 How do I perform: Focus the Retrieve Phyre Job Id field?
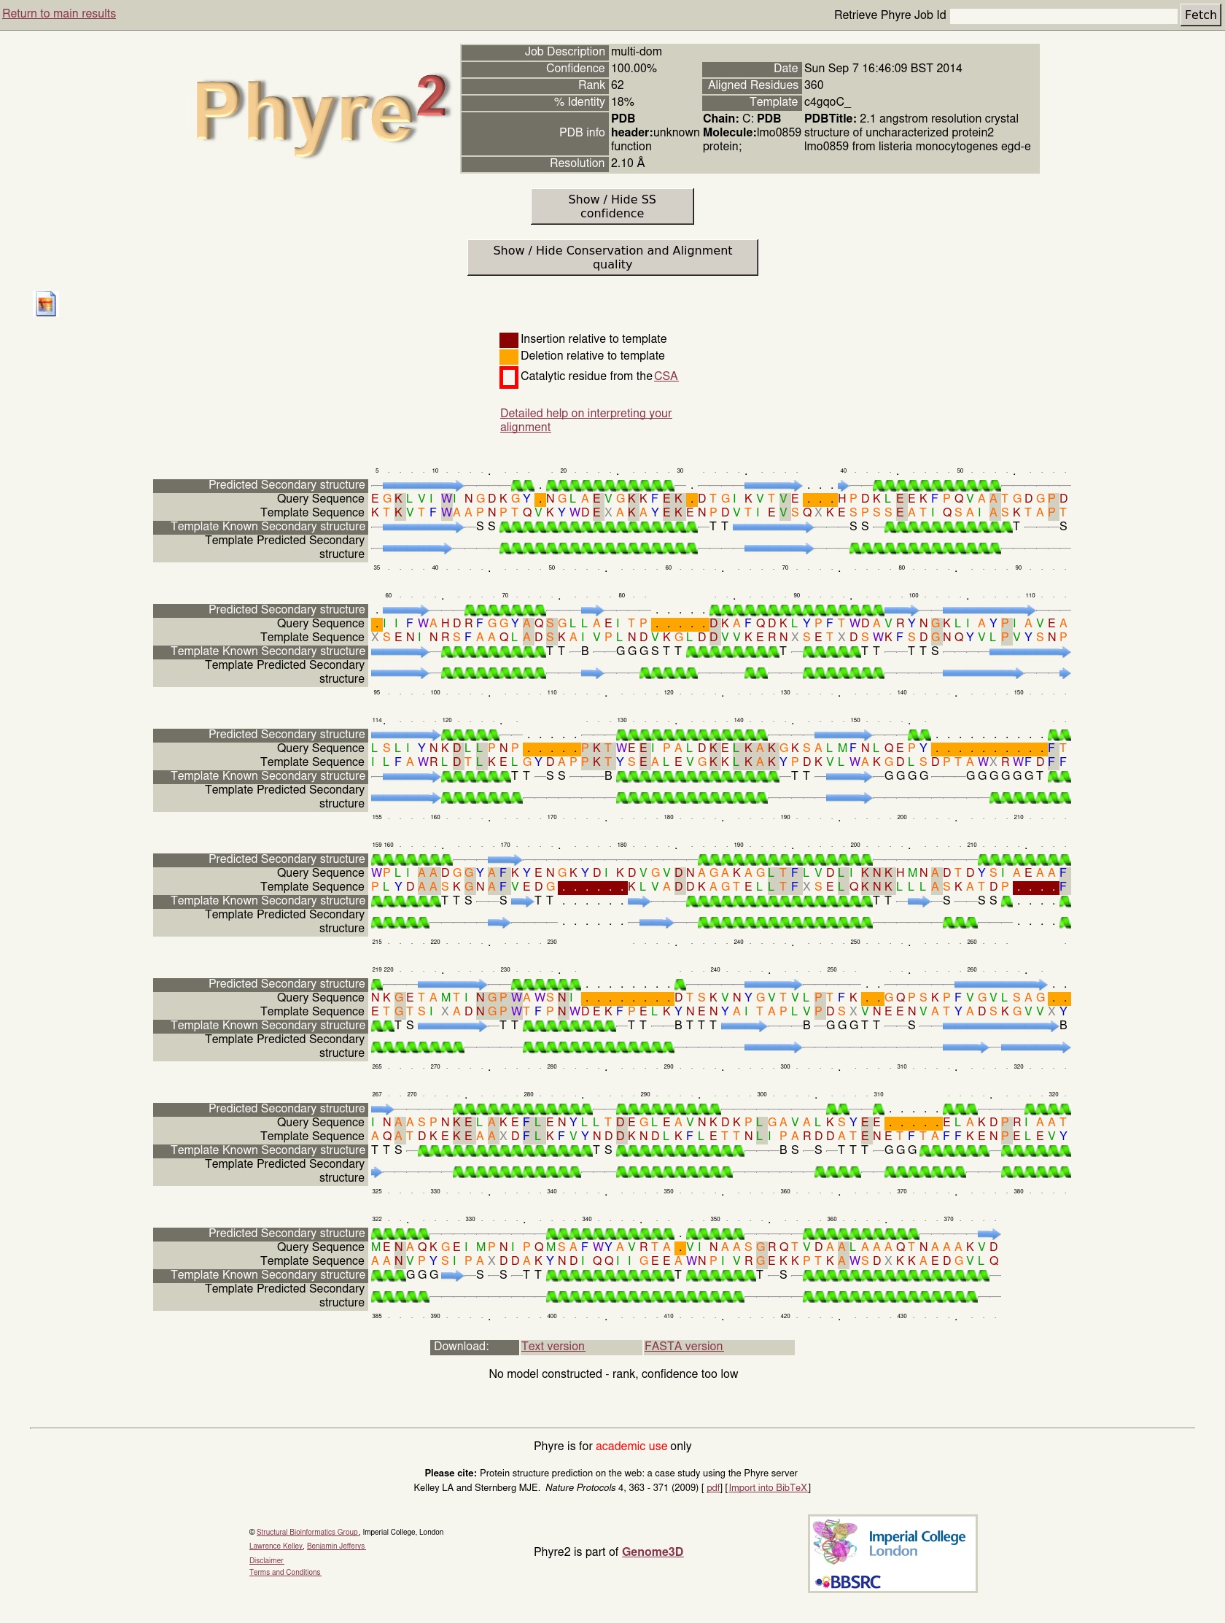point(1063,15)
